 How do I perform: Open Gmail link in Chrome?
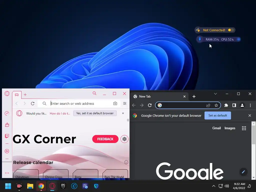[x=216, y=128]
